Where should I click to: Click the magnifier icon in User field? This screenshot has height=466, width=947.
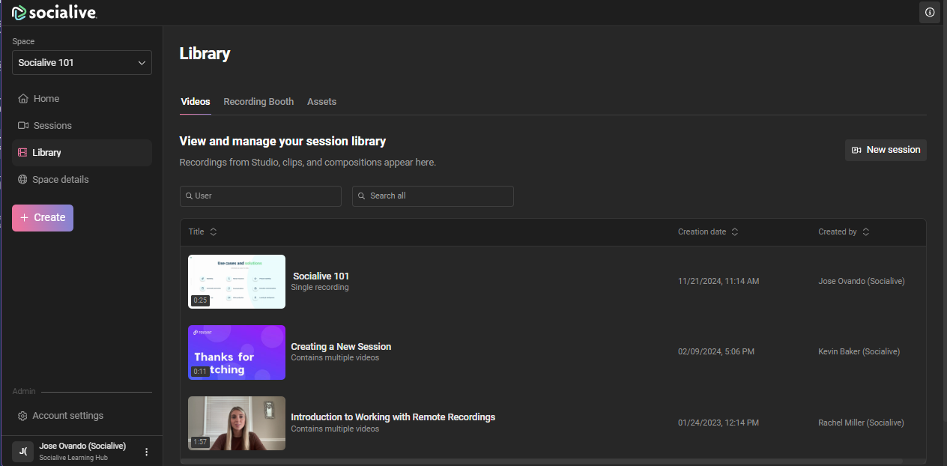tap(188, 196)
